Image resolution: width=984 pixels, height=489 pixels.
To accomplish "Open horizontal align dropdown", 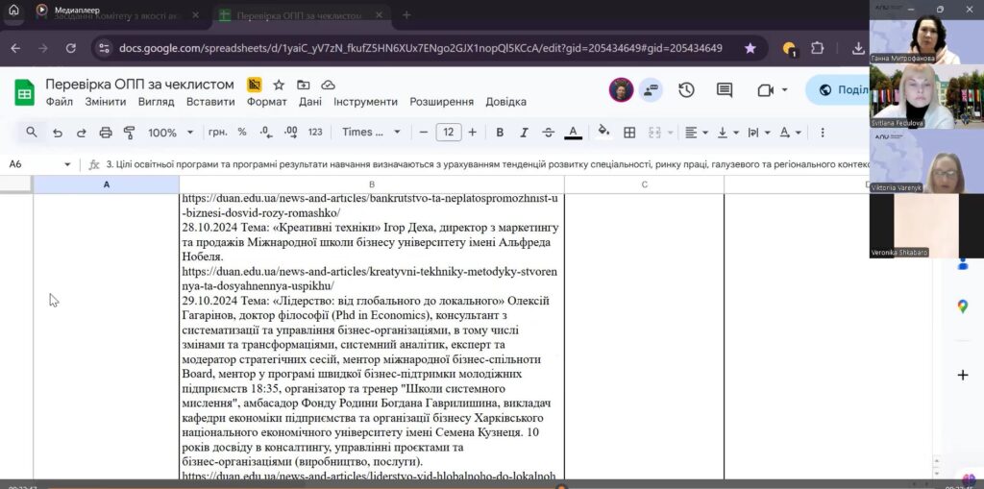I will 697,133.
